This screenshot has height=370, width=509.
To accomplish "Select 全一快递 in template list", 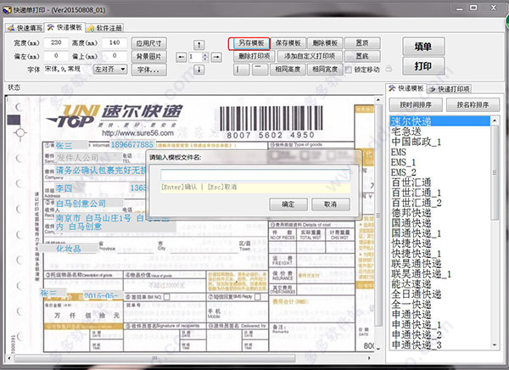I will 439,305.
